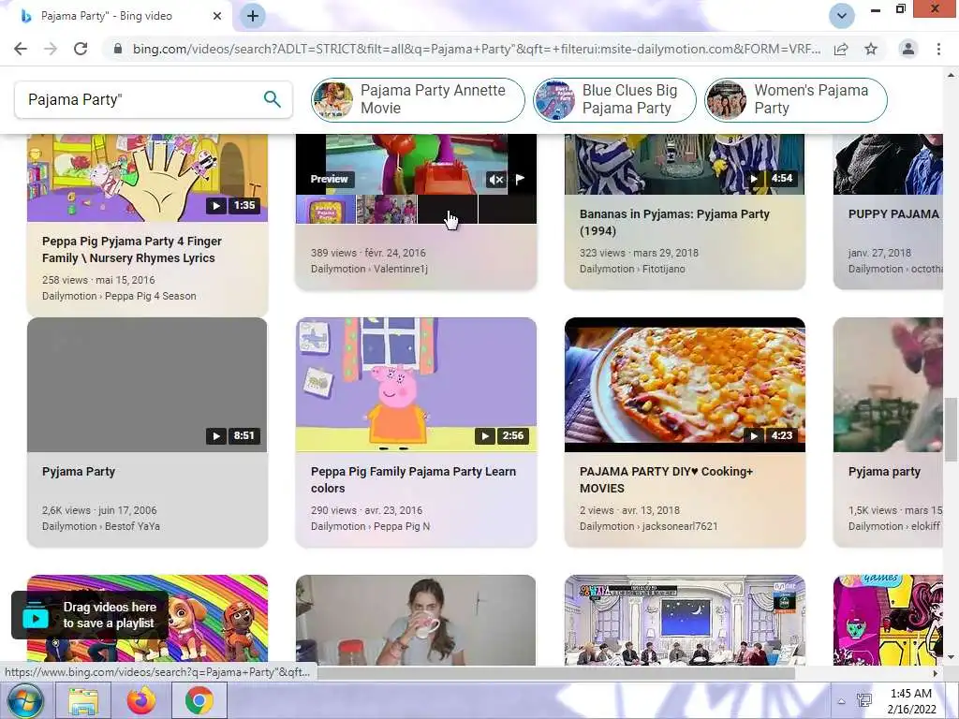Click the Preview label on video
959x719 pixels.
click(x=329, y=179)
